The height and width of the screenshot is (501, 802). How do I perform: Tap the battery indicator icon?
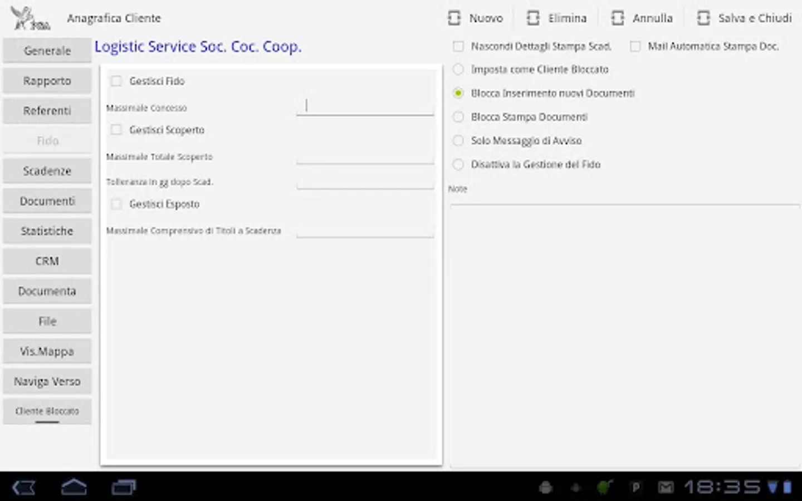pyautogui.click(x=788, y=487)
